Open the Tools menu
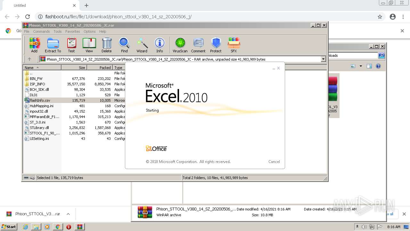The width and height of the screenshot is (410, 231). pyautogui.click(x=58, y=31)
